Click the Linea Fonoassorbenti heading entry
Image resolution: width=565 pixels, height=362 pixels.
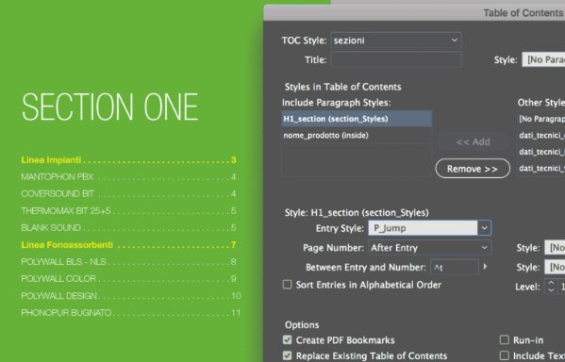coord(128,245)
